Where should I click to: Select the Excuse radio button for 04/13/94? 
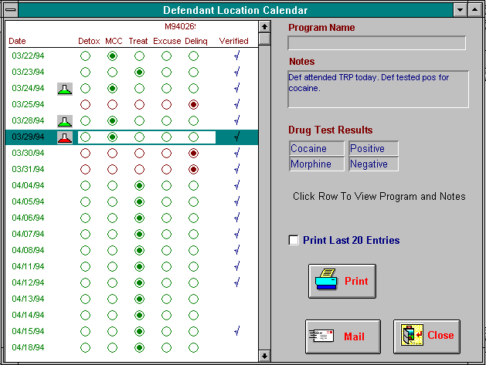tap(166, 299)
